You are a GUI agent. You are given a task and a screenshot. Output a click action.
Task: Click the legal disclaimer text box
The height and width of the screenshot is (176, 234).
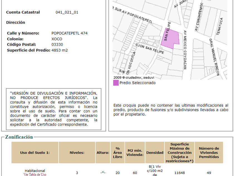pos(54,109)
